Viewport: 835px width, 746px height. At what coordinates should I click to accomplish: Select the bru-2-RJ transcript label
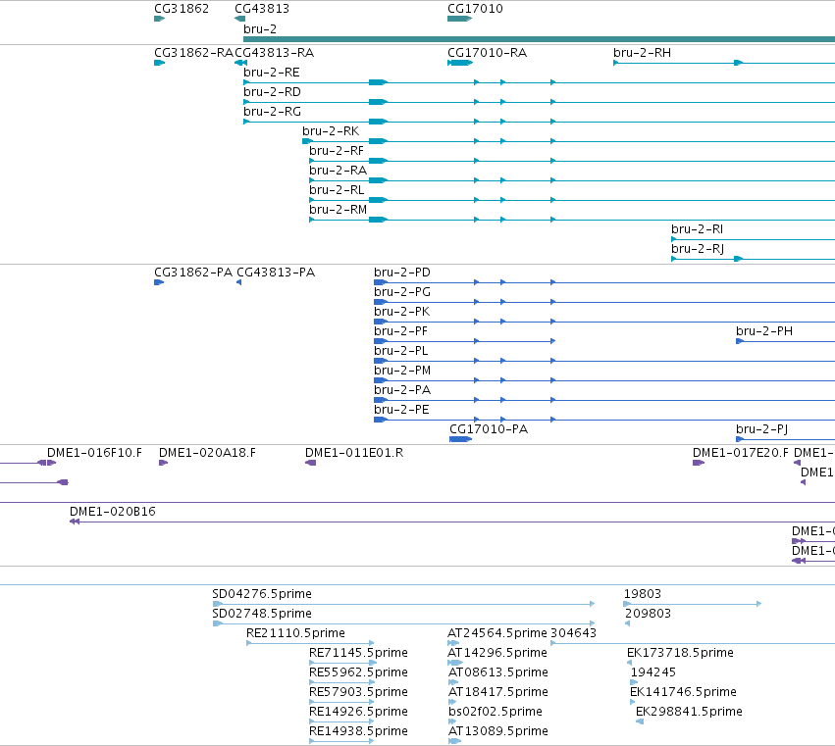point(698,249)
